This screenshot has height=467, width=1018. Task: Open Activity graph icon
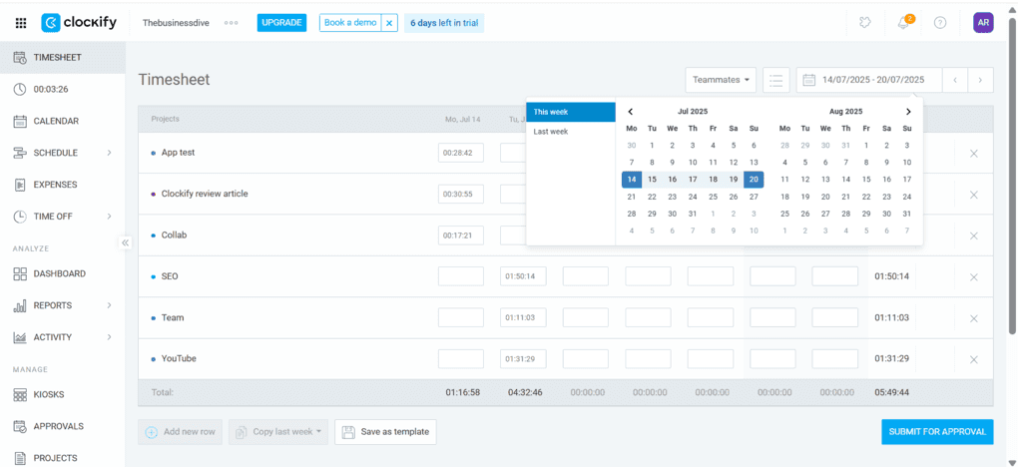(x=20, y=337)
